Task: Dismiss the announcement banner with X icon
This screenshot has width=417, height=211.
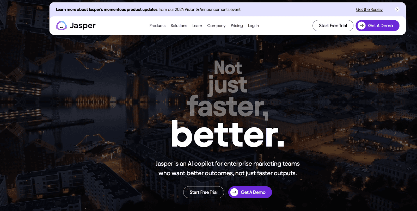Action: pyautogui.click(x=397, y=9)
